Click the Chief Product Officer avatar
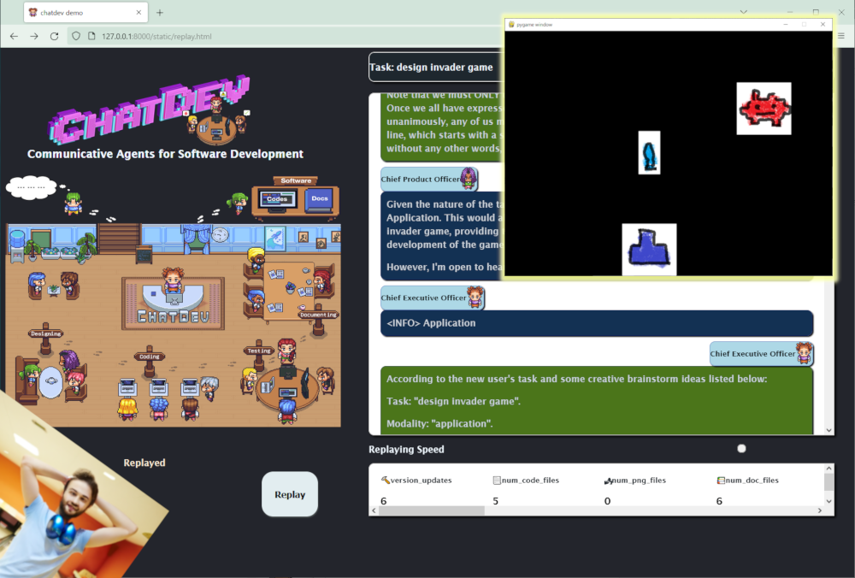Image resolution: width=855 pixels, height=578 pixels. coord(469,179)
